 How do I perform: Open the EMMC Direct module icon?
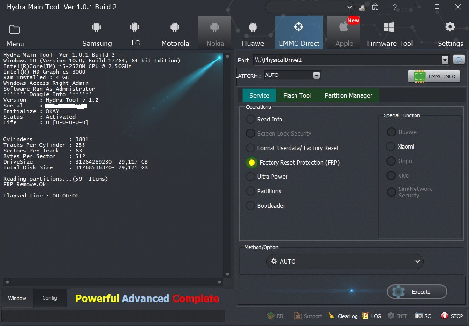[x=298, y=27]
